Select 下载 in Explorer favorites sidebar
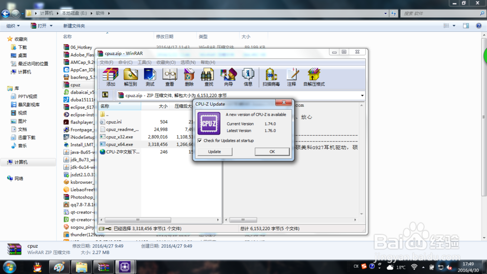 click(22, 47)
